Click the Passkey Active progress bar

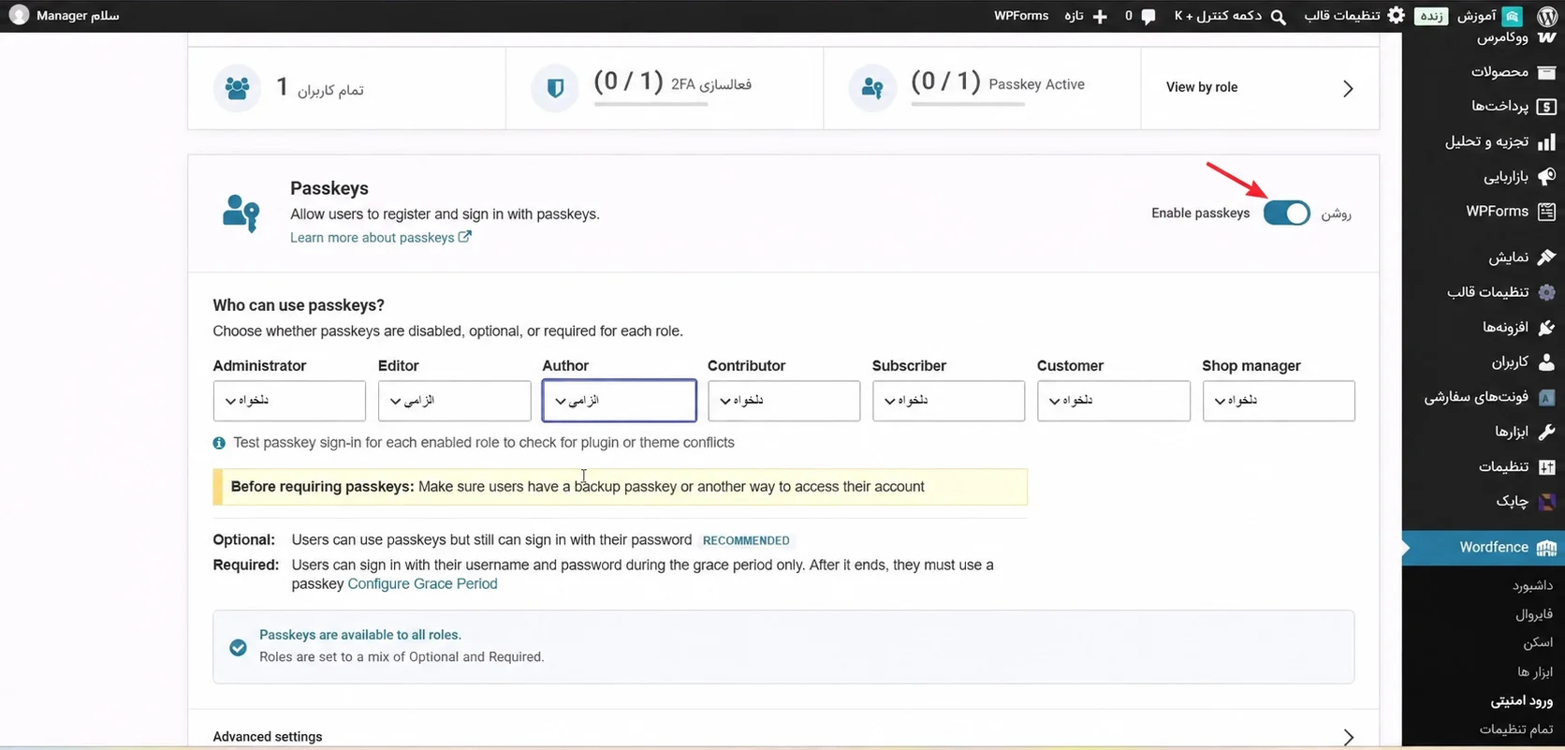968,104
